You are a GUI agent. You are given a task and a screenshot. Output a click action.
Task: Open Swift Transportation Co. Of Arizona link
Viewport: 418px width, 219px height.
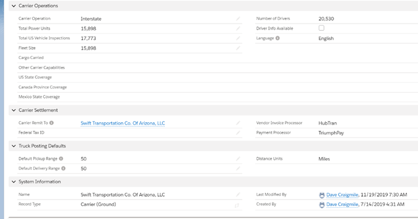123,123
